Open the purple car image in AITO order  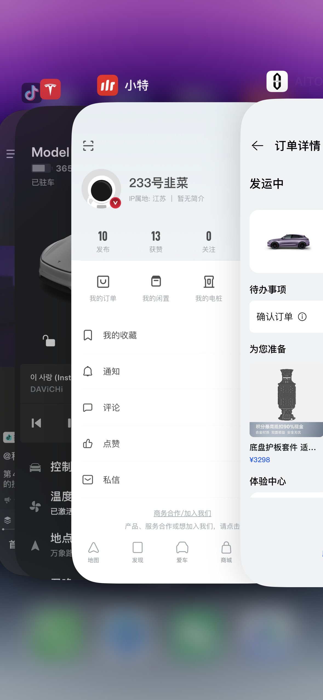(289, 242)
